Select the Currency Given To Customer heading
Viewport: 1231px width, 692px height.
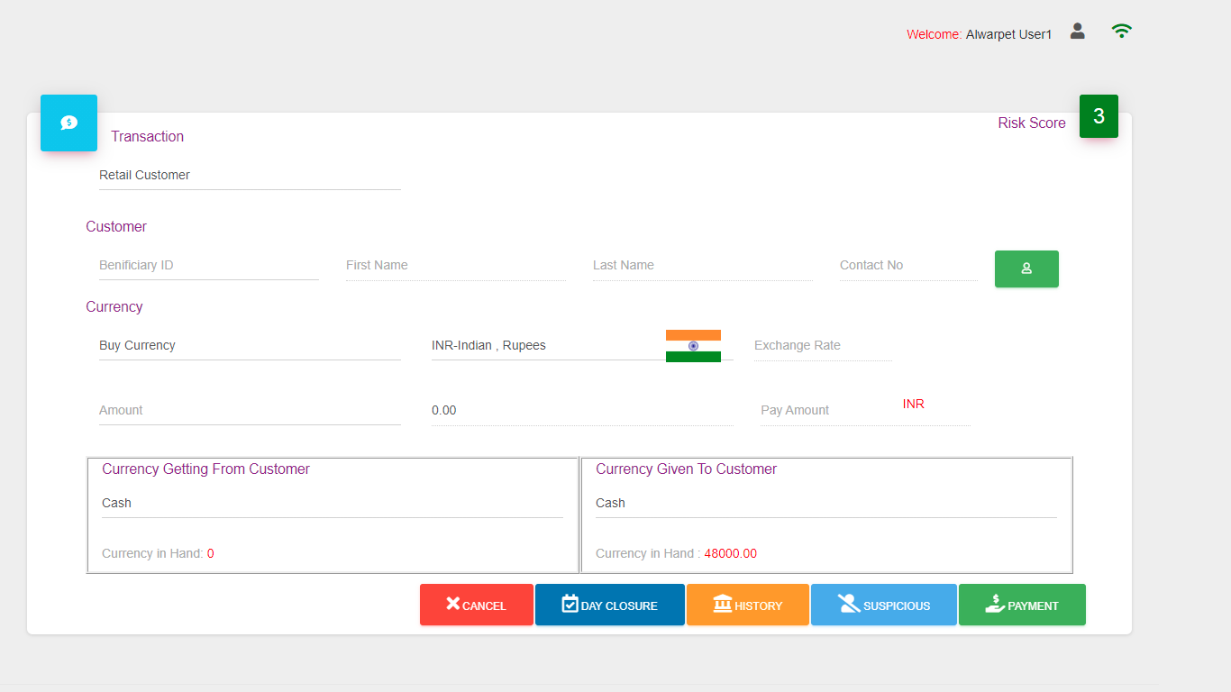point(686,469)
